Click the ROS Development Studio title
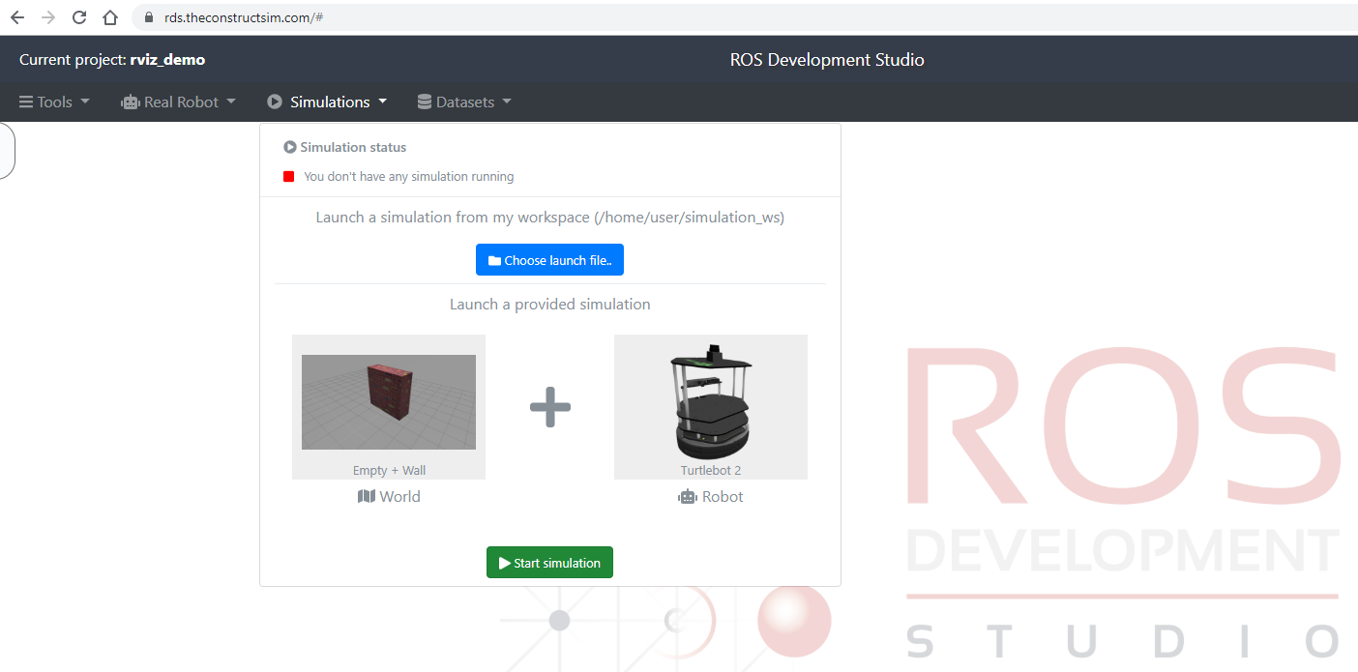The width and height of the screenshot is (1358, 672). point(827,60)
